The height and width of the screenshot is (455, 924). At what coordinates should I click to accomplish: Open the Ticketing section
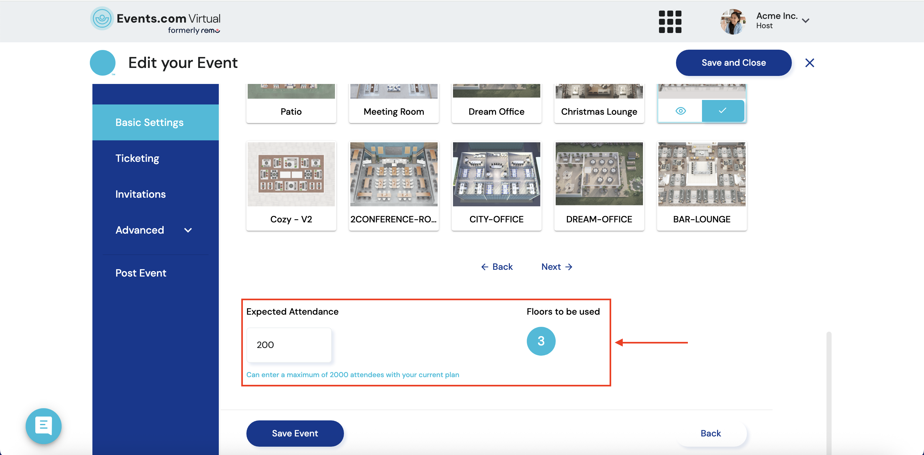tap(137, 158)
